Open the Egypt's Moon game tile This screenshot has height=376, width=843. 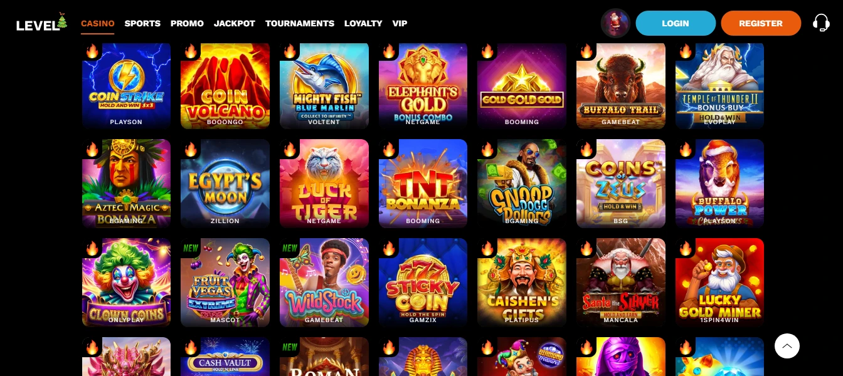click(225, 183)
